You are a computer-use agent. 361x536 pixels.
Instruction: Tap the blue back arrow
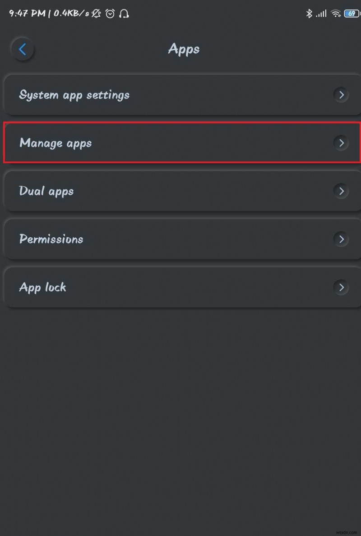point(23,49)
